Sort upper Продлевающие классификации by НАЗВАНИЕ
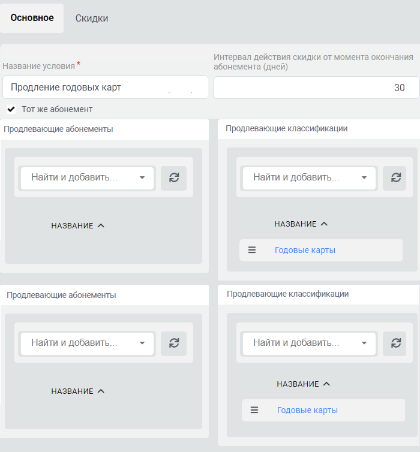 point(301,224)
